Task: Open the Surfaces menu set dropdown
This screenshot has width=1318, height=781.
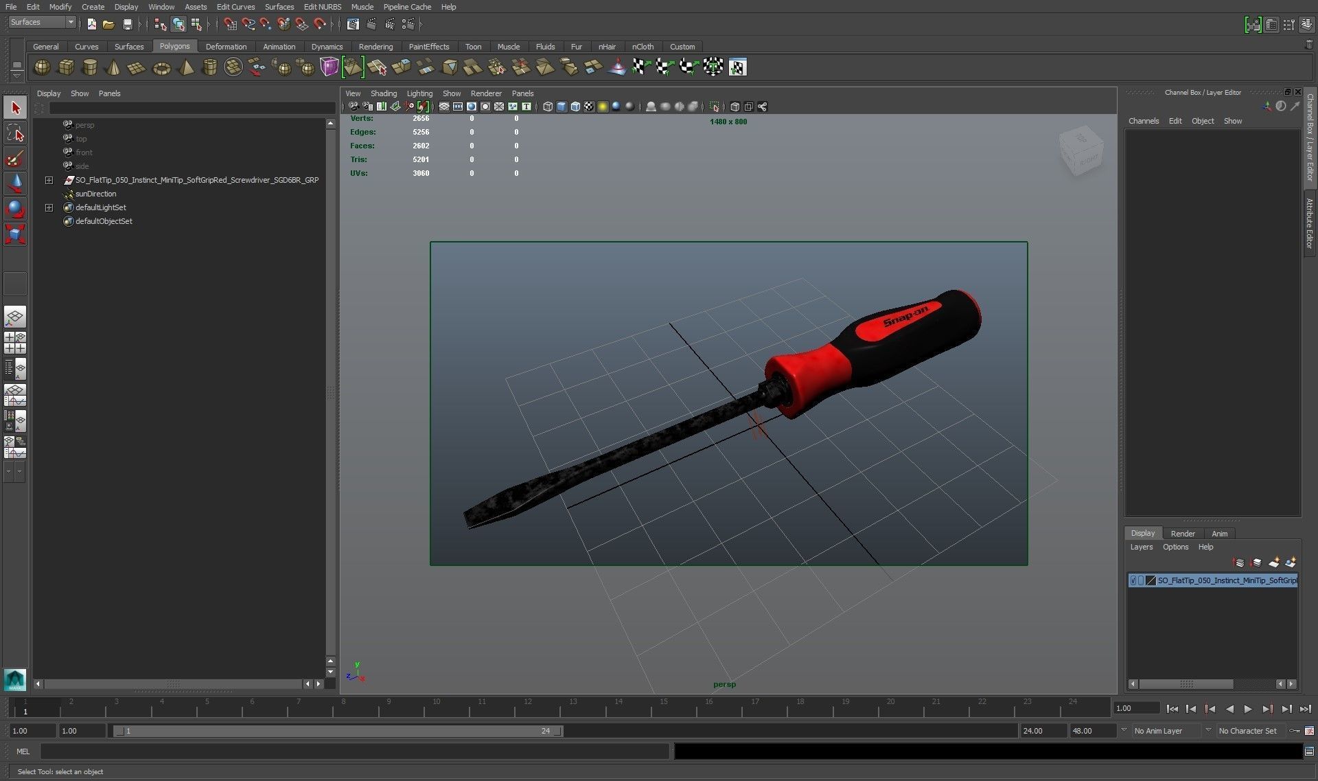Action: pyautogui.click(x=42, y=23)
